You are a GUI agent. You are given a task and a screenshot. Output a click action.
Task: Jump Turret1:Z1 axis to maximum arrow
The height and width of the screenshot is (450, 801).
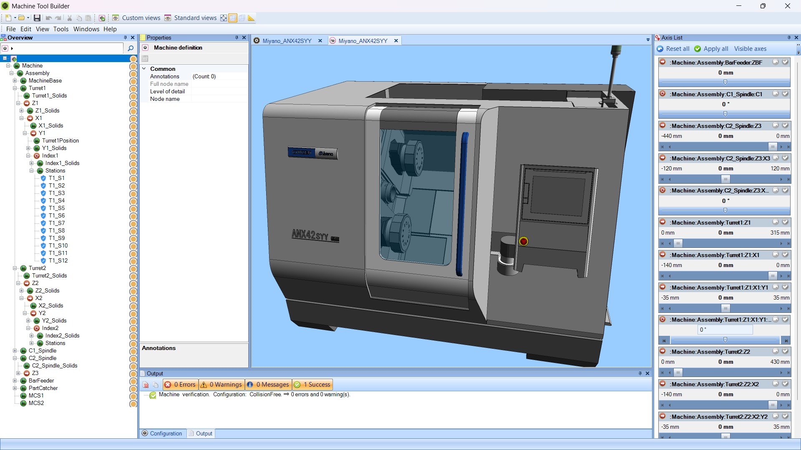tap(788, 244)
